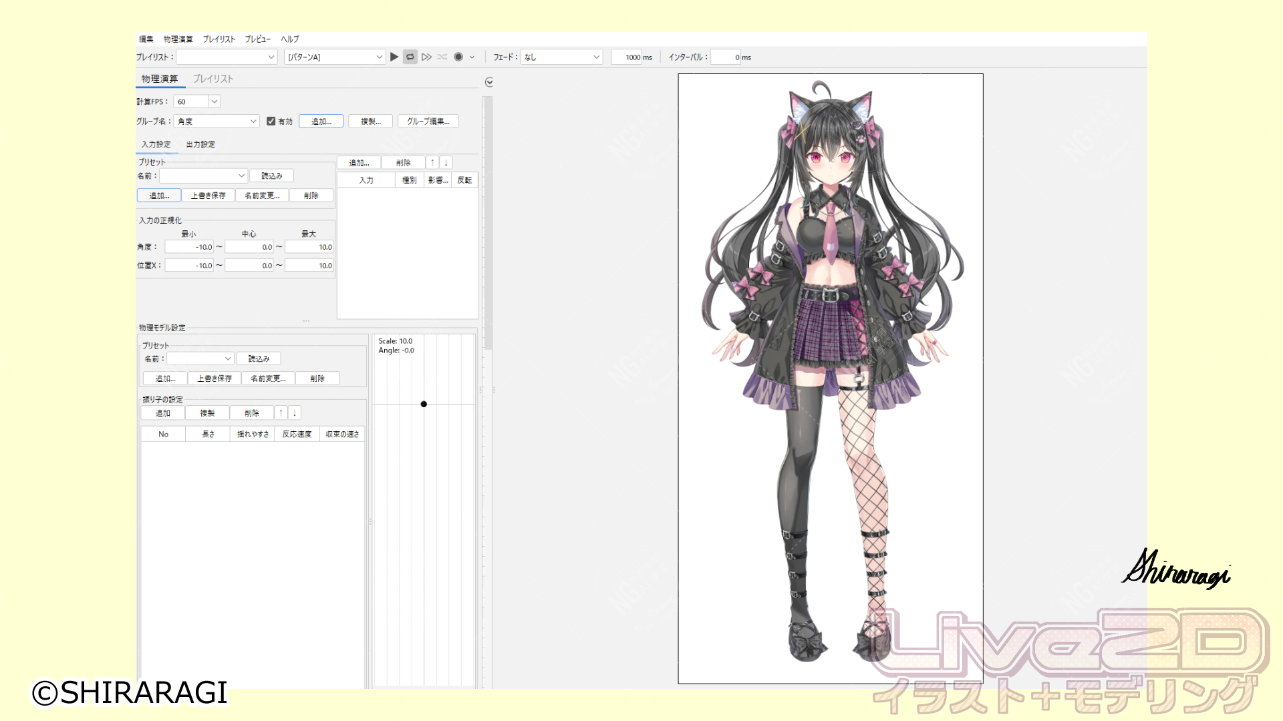1283x721 pixels.
Task: Click the 位置X minimum value field
Action: pos(190,266)
